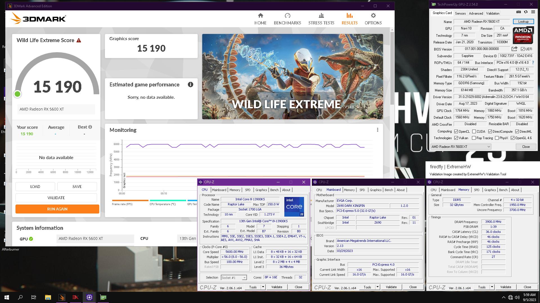Screen dimensions: 540x303
Task: Open Windows taskbar search
Action: point(20,297)
